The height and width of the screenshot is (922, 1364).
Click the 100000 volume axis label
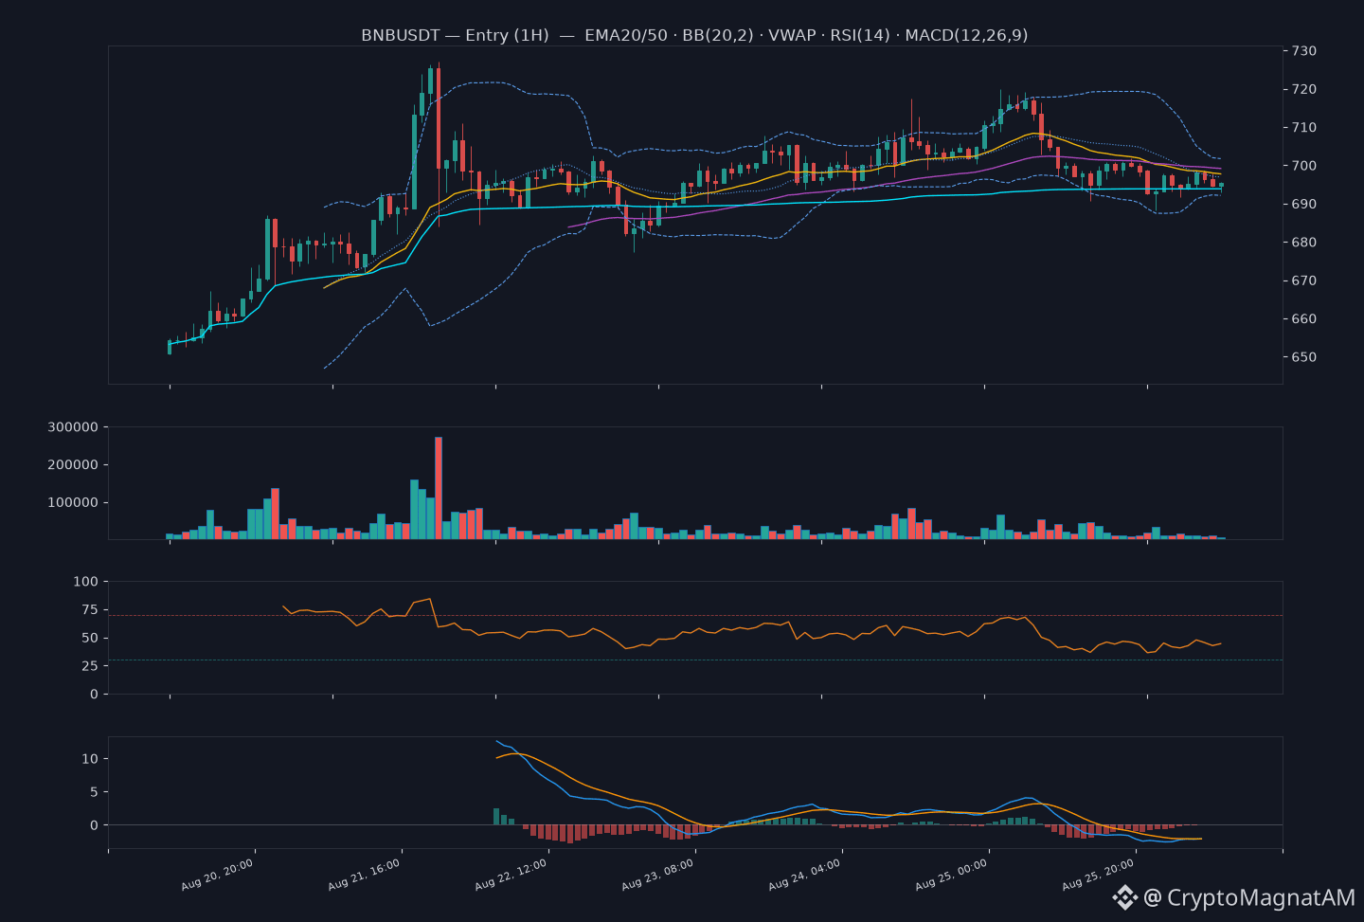(x=73, y=503)
